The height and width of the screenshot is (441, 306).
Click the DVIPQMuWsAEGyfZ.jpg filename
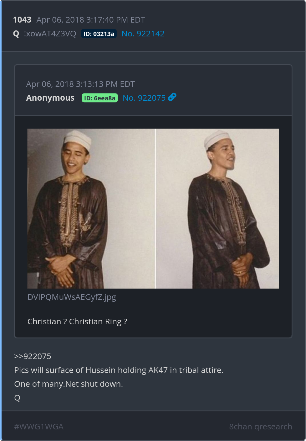click(72, 297)
